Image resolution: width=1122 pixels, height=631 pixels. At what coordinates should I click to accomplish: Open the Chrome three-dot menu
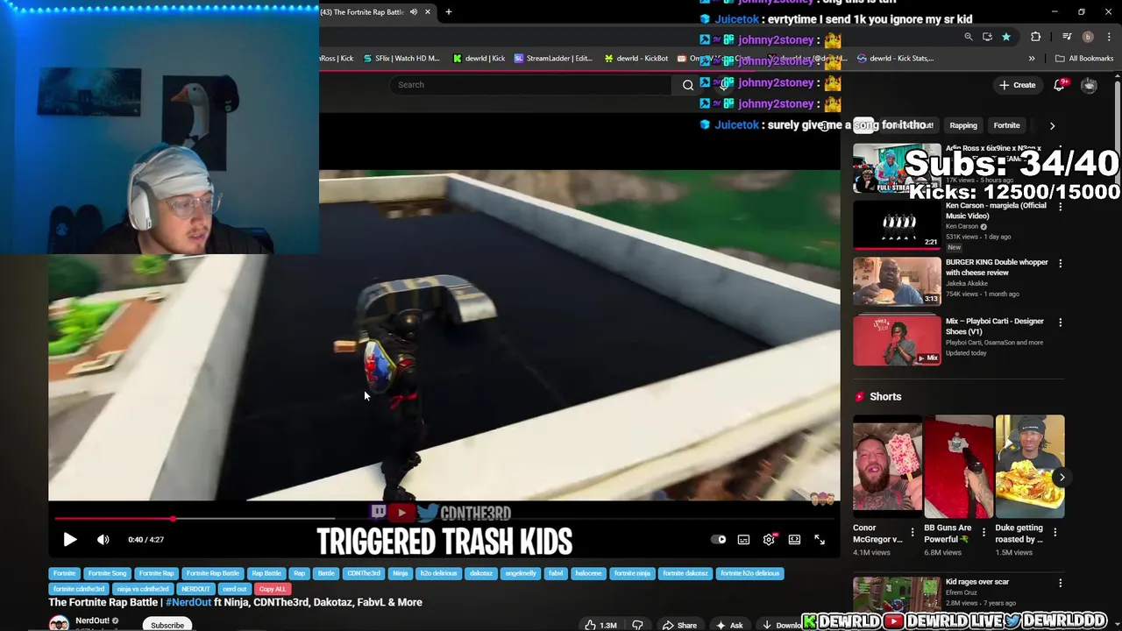(x=1110, y=37)
